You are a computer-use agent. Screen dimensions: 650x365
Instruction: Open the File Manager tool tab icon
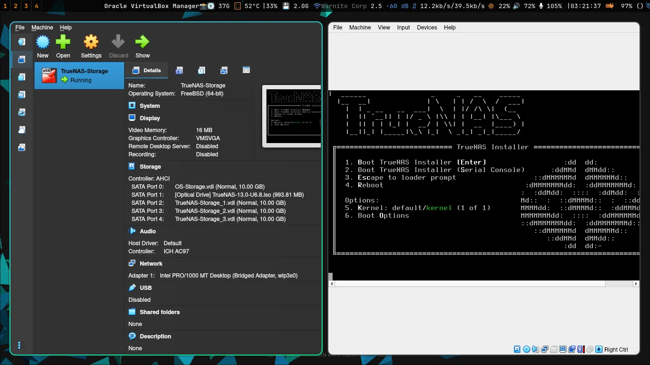point(246,70)
